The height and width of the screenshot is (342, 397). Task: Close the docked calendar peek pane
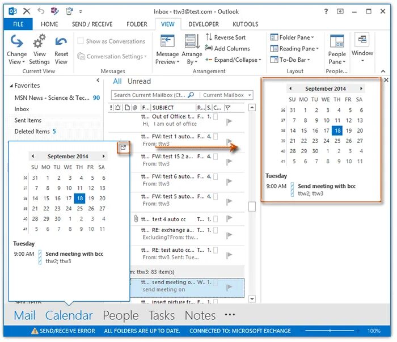click(x=386, y=80)
